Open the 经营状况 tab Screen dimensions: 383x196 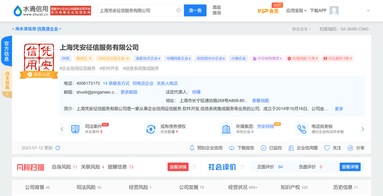pyautogui.click(x=243, y=188)
